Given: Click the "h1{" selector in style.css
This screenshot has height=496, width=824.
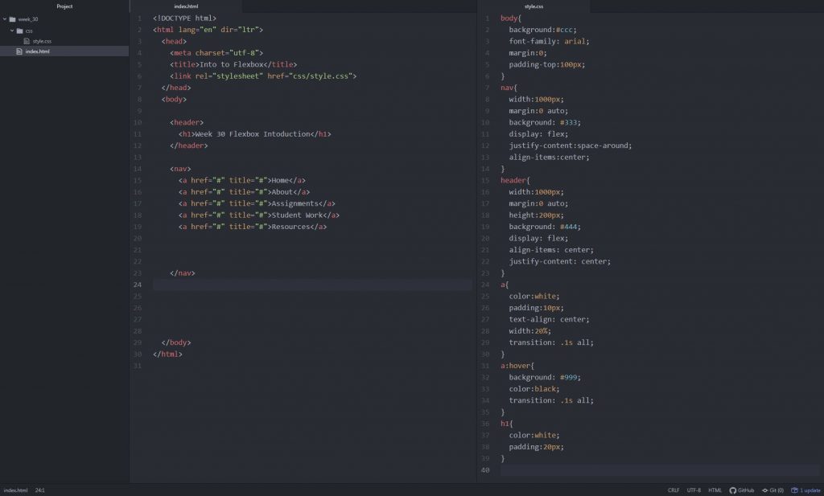Looking at the screenshot, I should (507, 424).
